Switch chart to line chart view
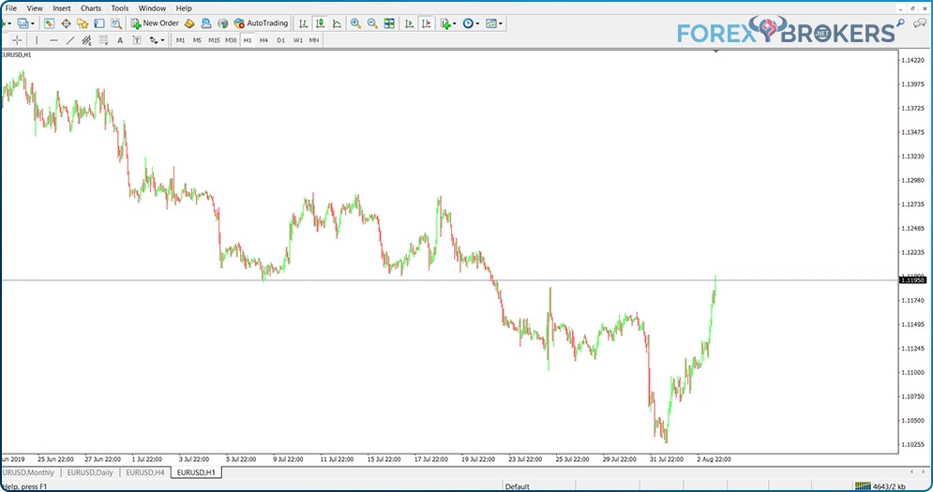Screen dimensions: 933x492 click(x=337, y=23)
